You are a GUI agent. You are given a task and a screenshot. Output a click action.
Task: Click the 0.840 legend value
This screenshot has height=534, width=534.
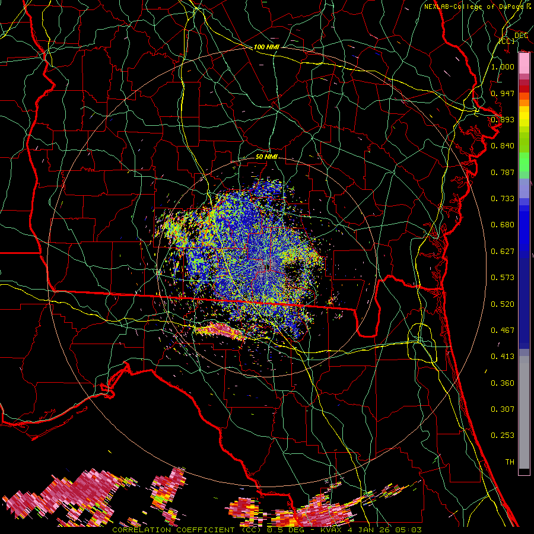503,146
